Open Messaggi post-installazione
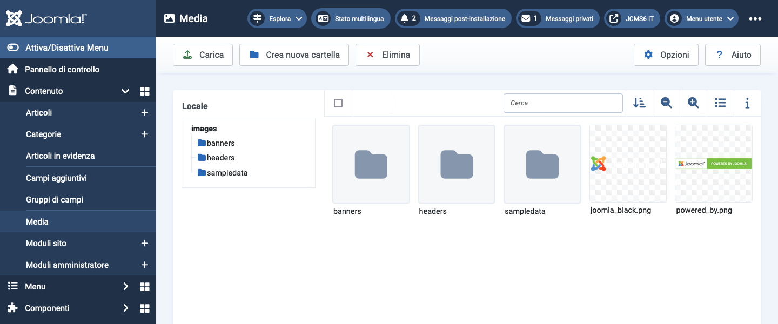778x324 pixels. point(453,18)
